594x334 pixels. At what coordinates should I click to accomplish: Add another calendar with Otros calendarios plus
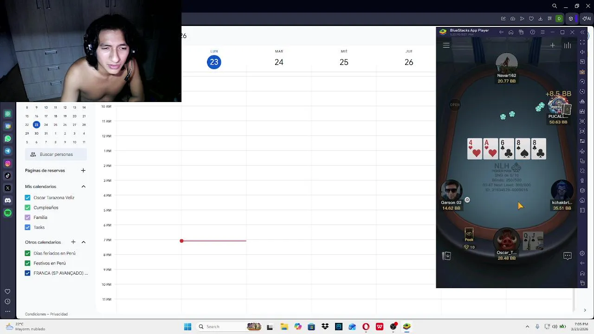(x=73, y=242)
